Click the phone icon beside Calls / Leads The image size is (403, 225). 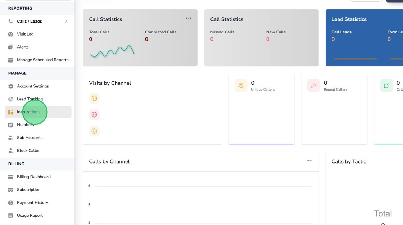(x=10, y=21)
